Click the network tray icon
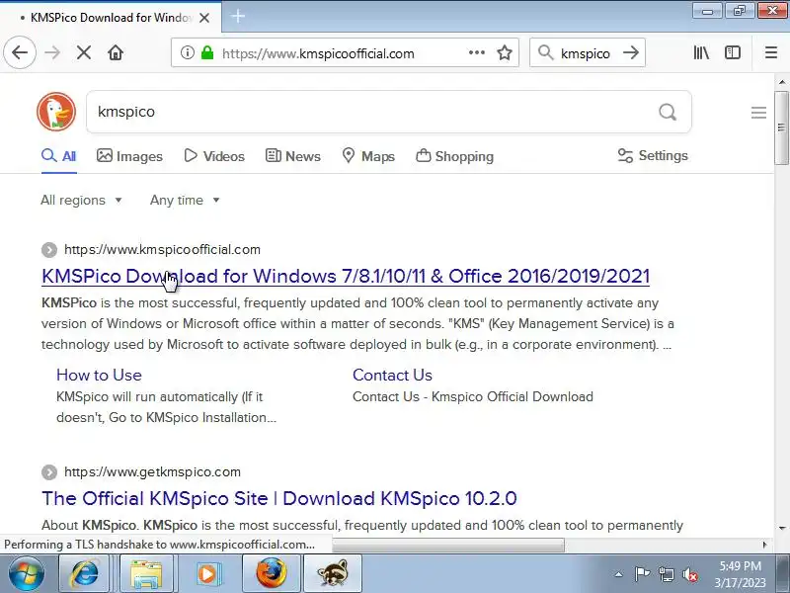 pyautogui.click(x=666, y=574)
